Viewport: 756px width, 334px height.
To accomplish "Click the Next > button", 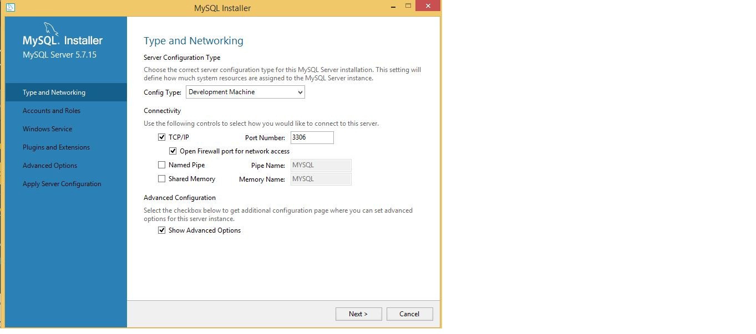I will [x=358, y=314].
